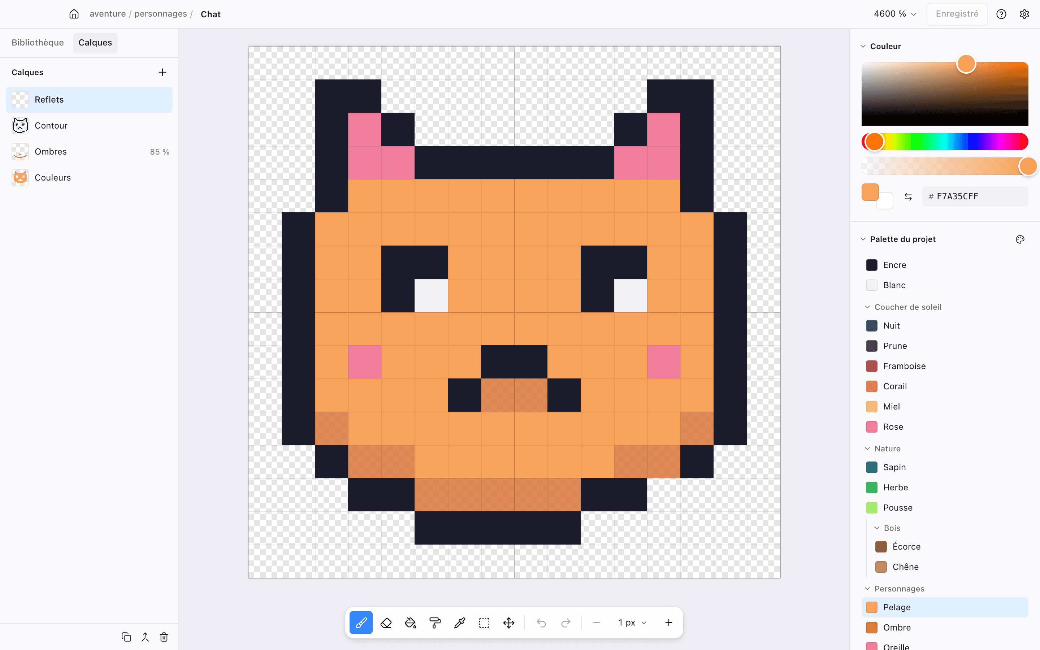This screenshot has width=1040, height=650.
Task: Swap foreground and background colors
Action: [908, 196]
